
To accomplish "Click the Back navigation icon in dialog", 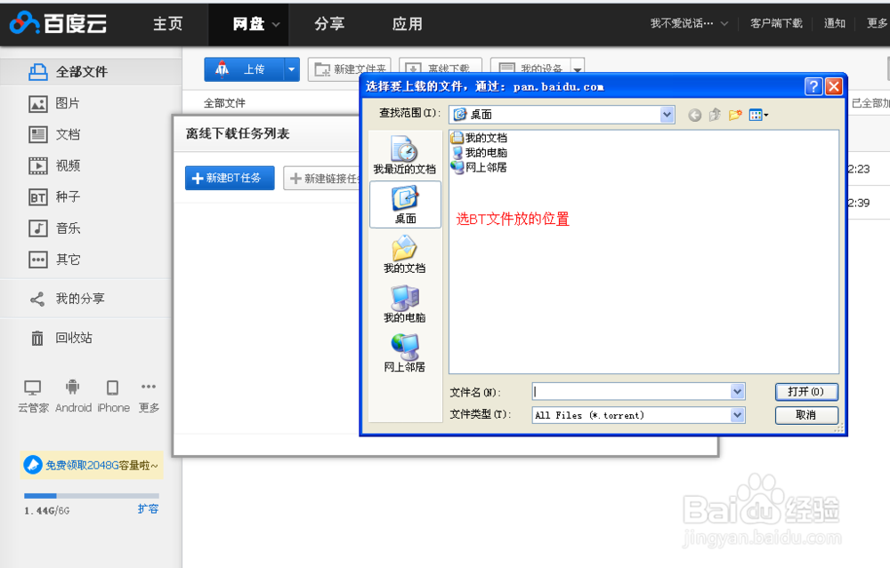I will [x=694, y=115].
